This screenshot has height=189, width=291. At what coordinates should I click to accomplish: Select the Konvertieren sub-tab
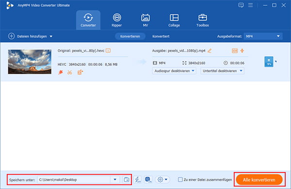[x=130, y=36]
